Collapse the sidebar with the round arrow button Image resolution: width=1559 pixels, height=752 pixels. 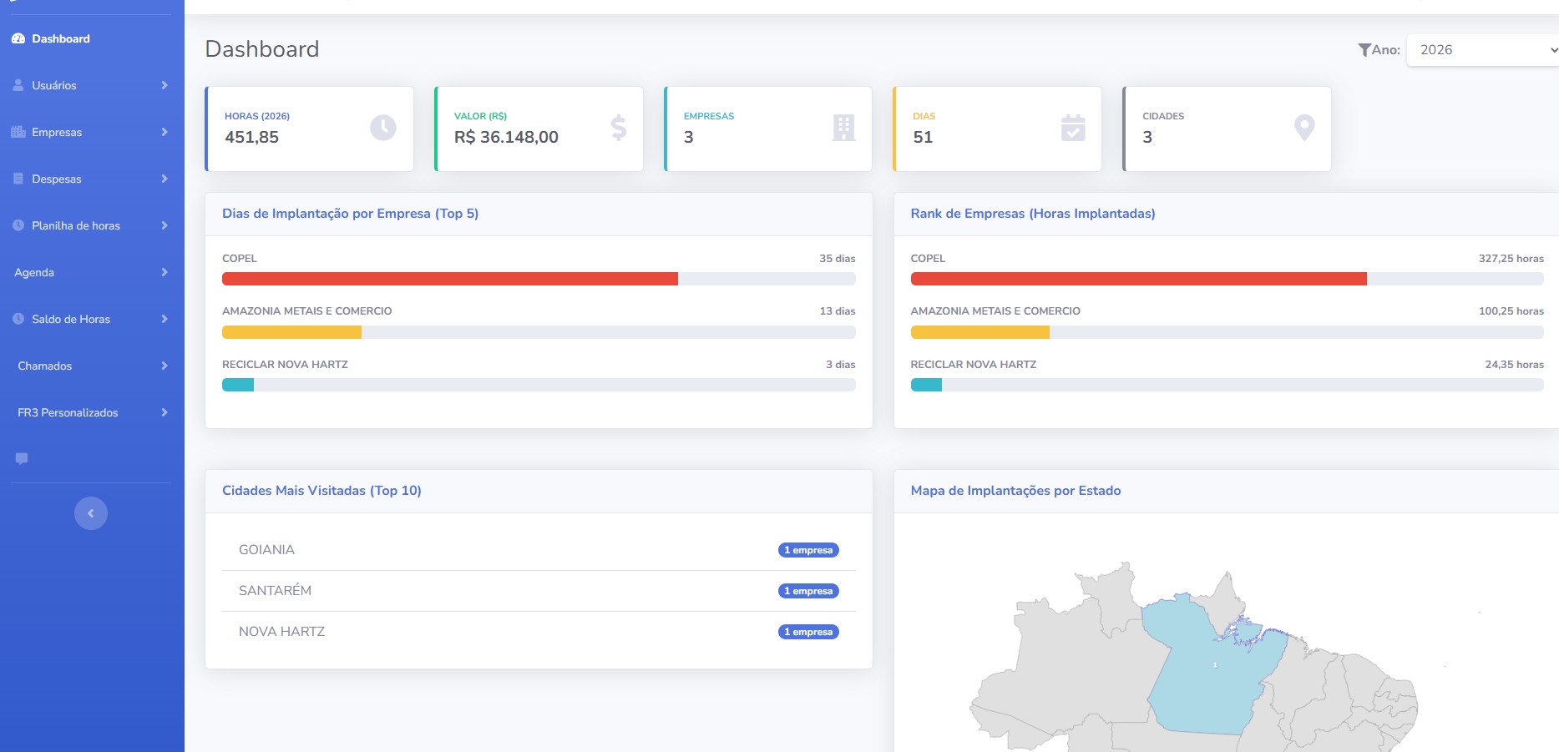91,513
